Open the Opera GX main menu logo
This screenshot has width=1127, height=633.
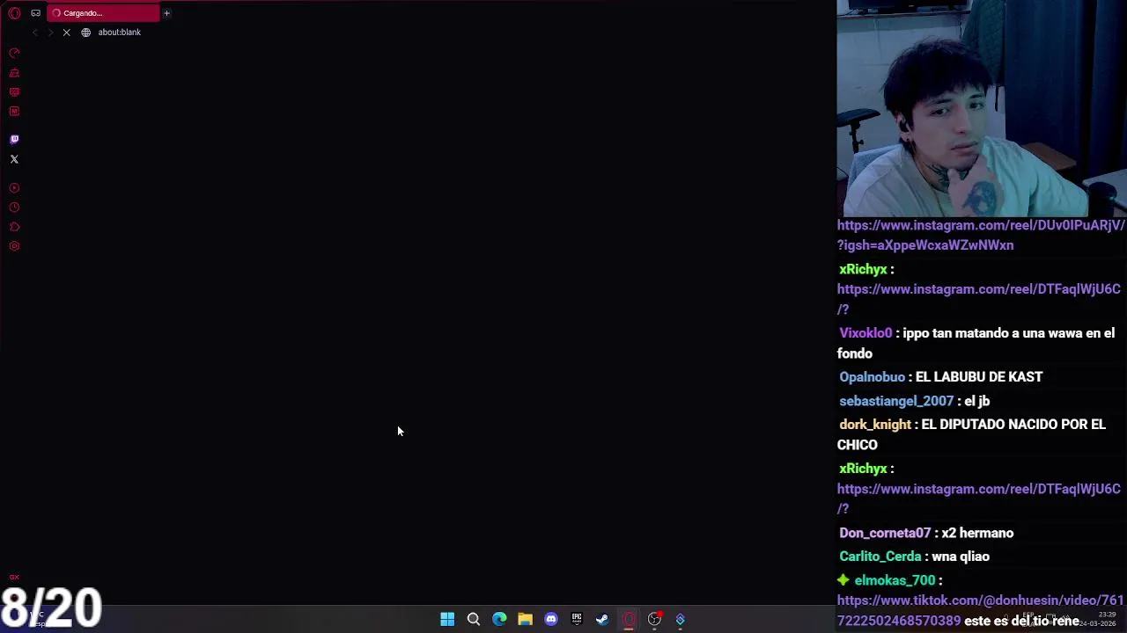[14, 13]
